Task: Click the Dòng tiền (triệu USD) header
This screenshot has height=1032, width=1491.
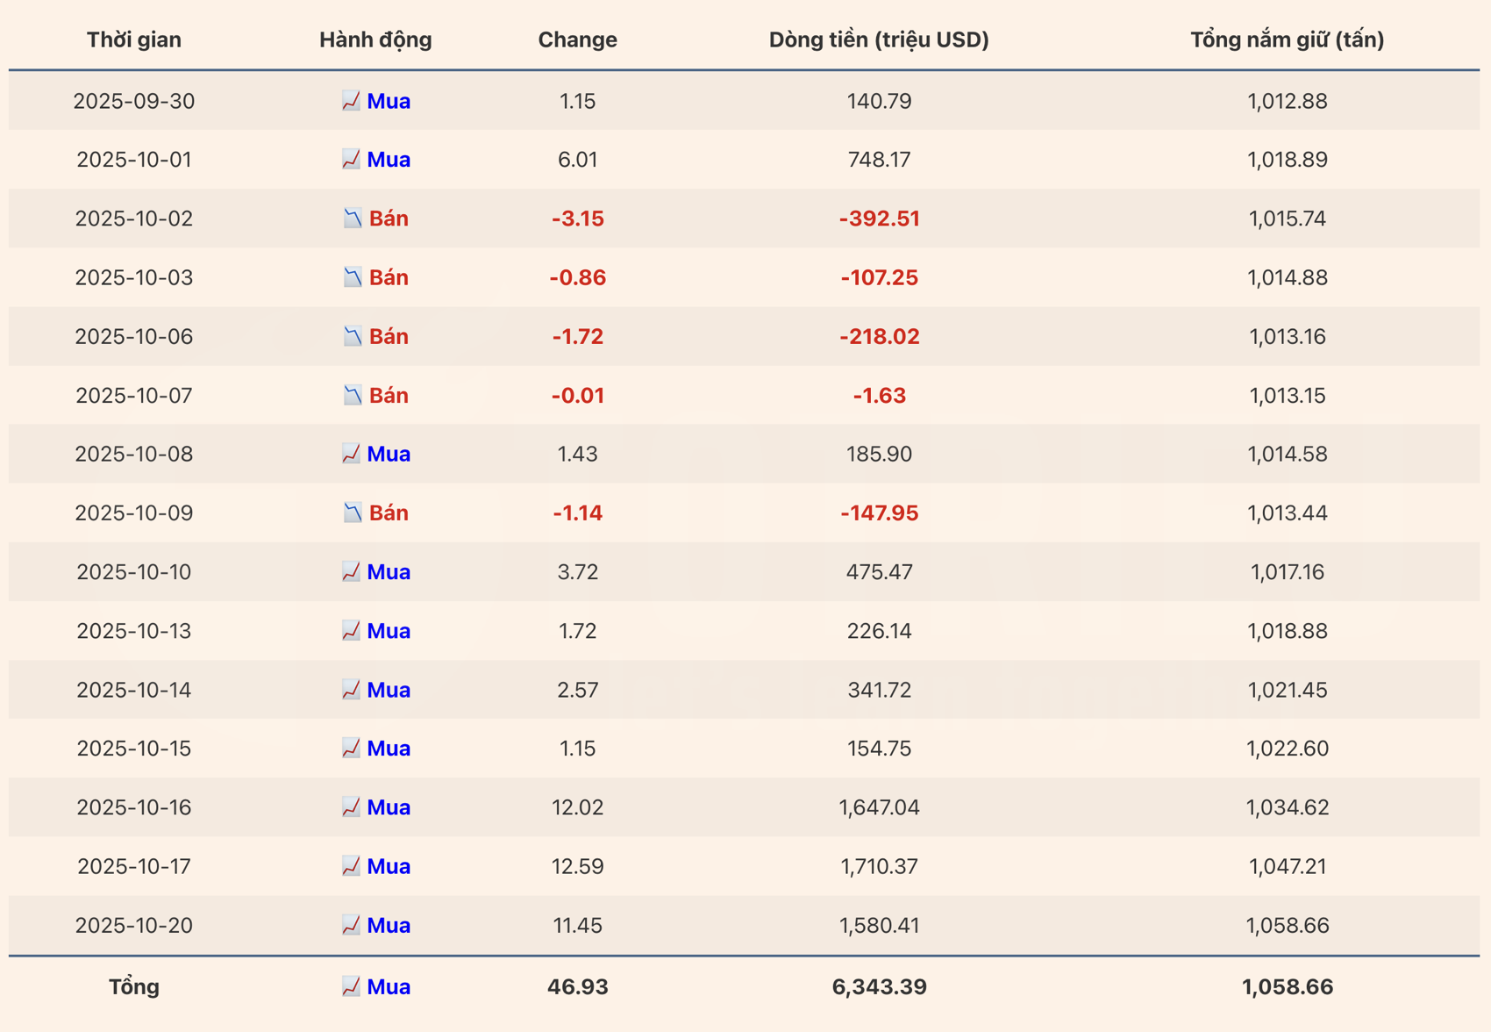Action: coord(879,39)
